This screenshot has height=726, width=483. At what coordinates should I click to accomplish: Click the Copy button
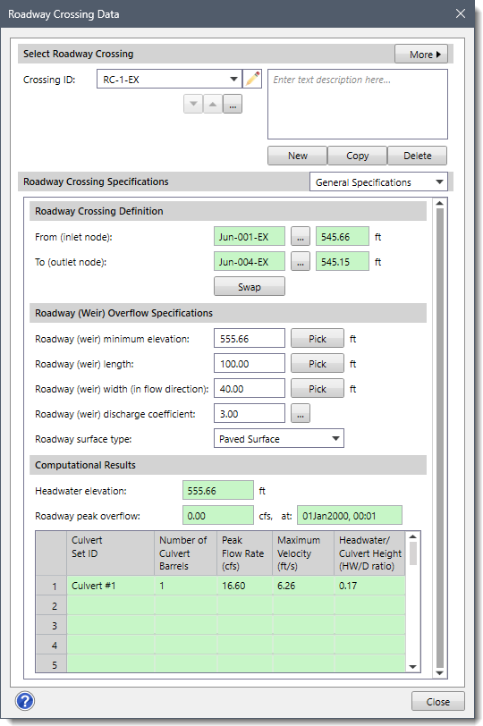click(357, 156)
